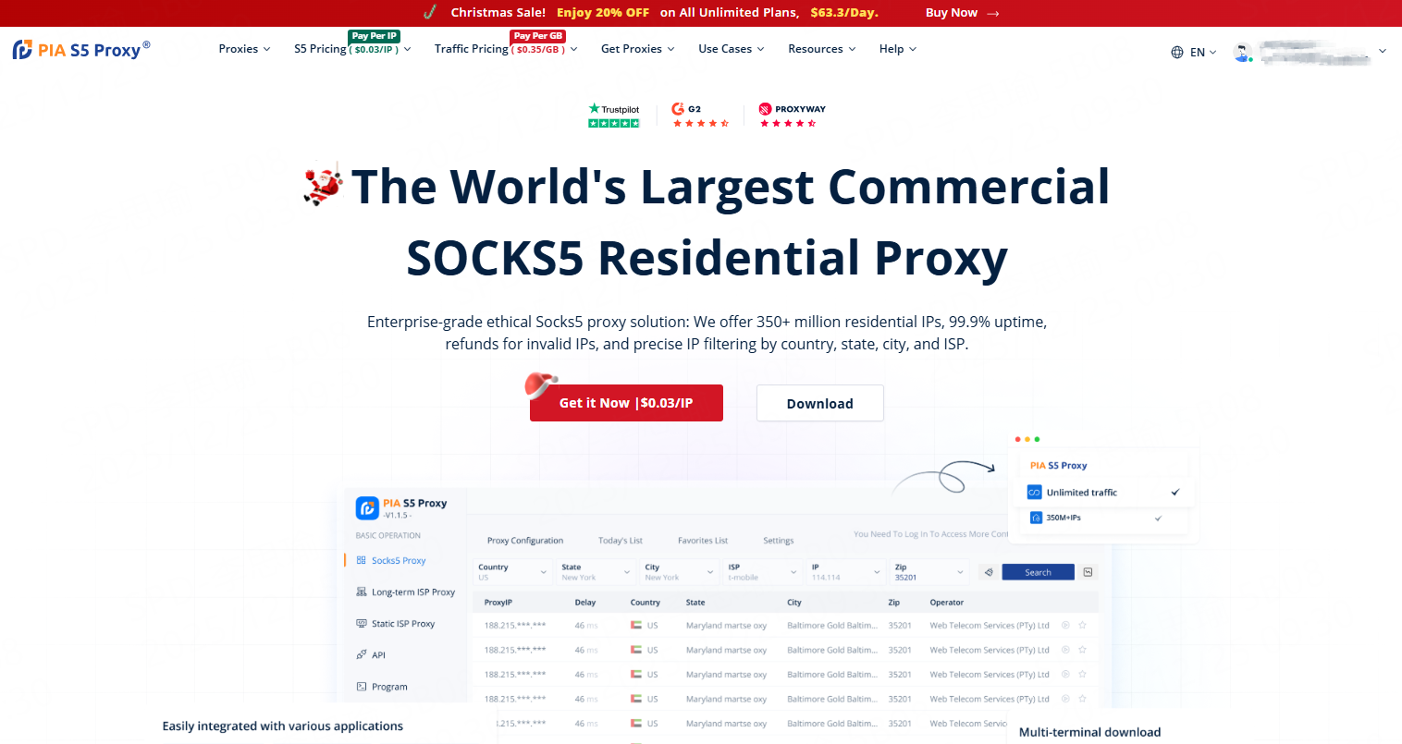1402x744 pixels.
Task: Open the Trustpilot rating badge
Action: click(614, 116)
